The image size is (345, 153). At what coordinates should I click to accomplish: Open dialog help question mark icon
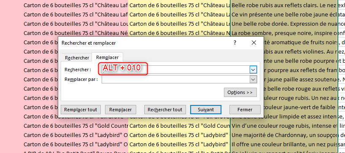pyautogui.click(x=235, y=43)
